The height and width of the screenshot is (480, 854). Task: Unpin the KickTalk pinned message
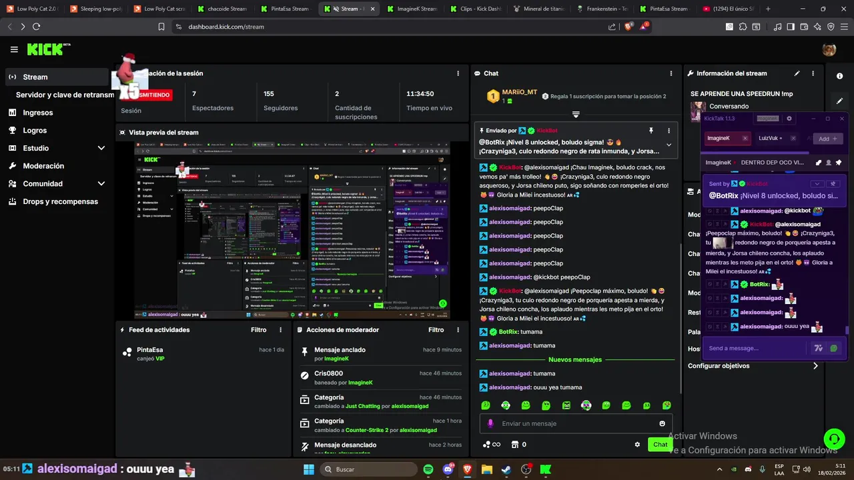coord(833,184)
